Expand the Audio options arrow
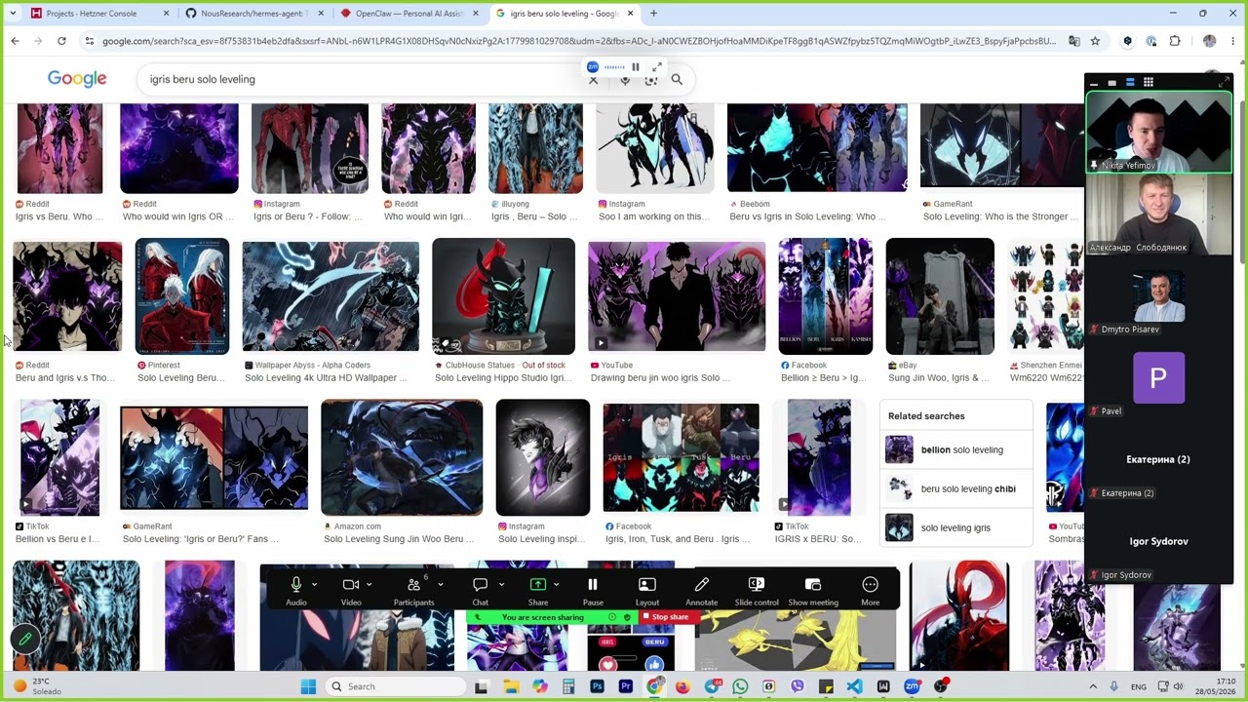Screen dimensions: 1248x702 click(x=314, y=585)
